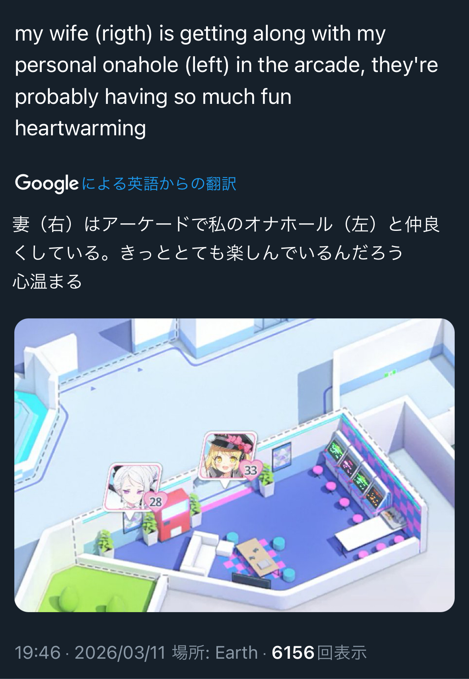This screenshot has height=679, width=469.
Task: Click the 19:46 · 2026/03/11 timestamp
Action: [90, 652]
